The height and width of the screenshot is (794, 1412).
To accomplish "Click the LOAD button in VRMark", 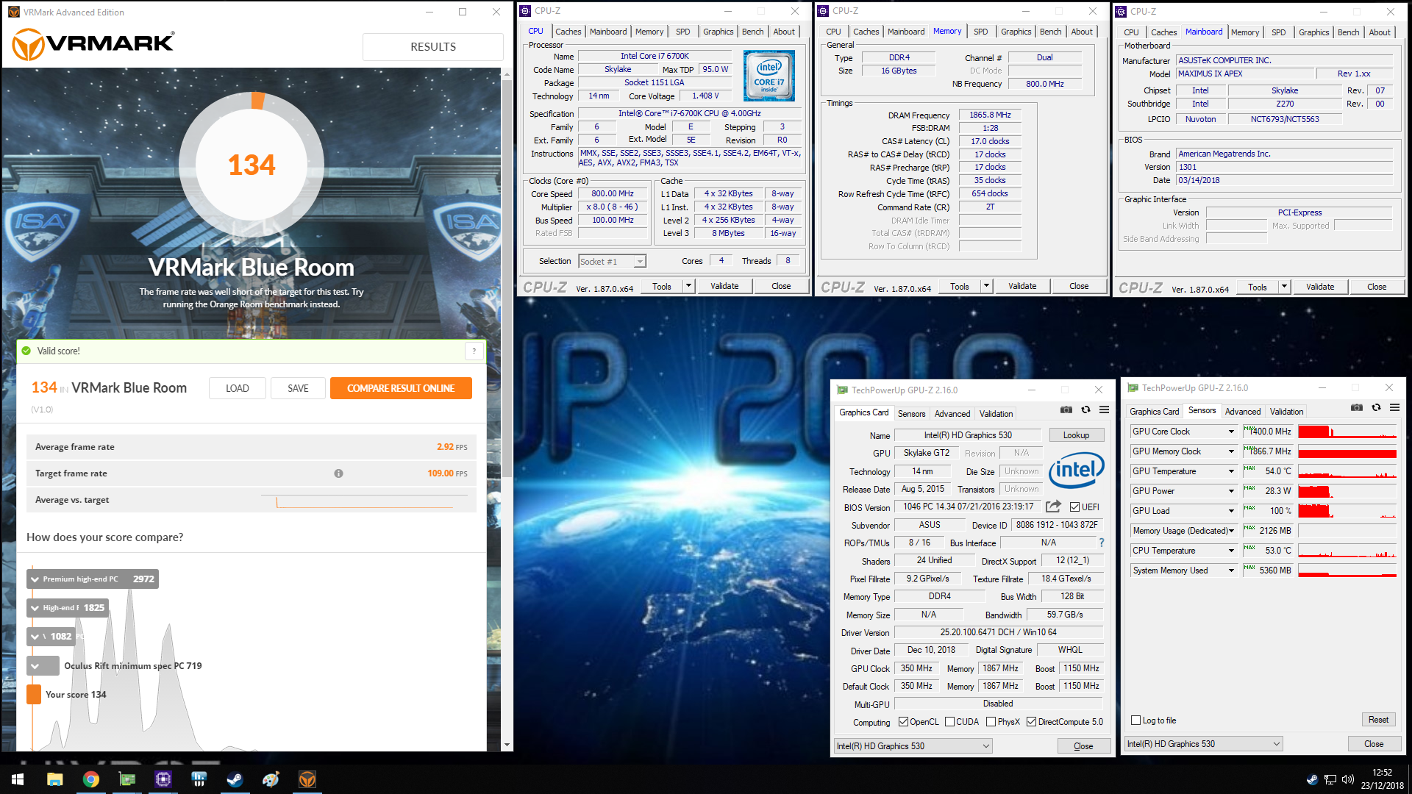I will [237, 388].
